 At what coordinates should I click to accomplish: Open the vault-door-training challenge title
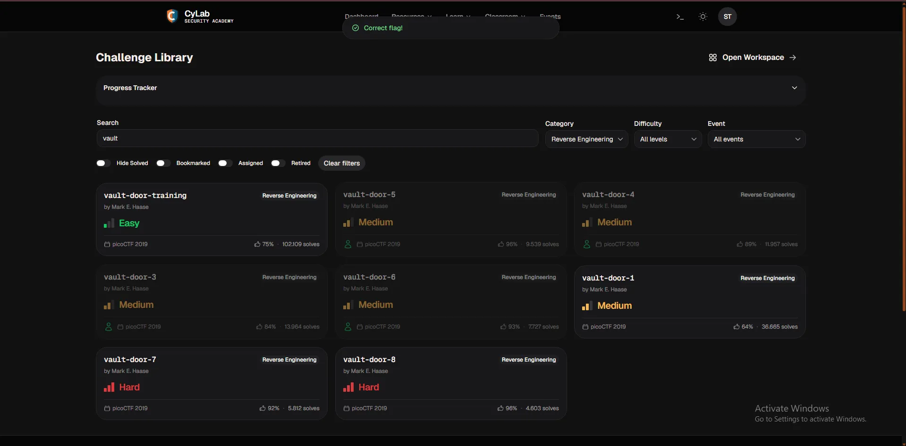[145, 195]
